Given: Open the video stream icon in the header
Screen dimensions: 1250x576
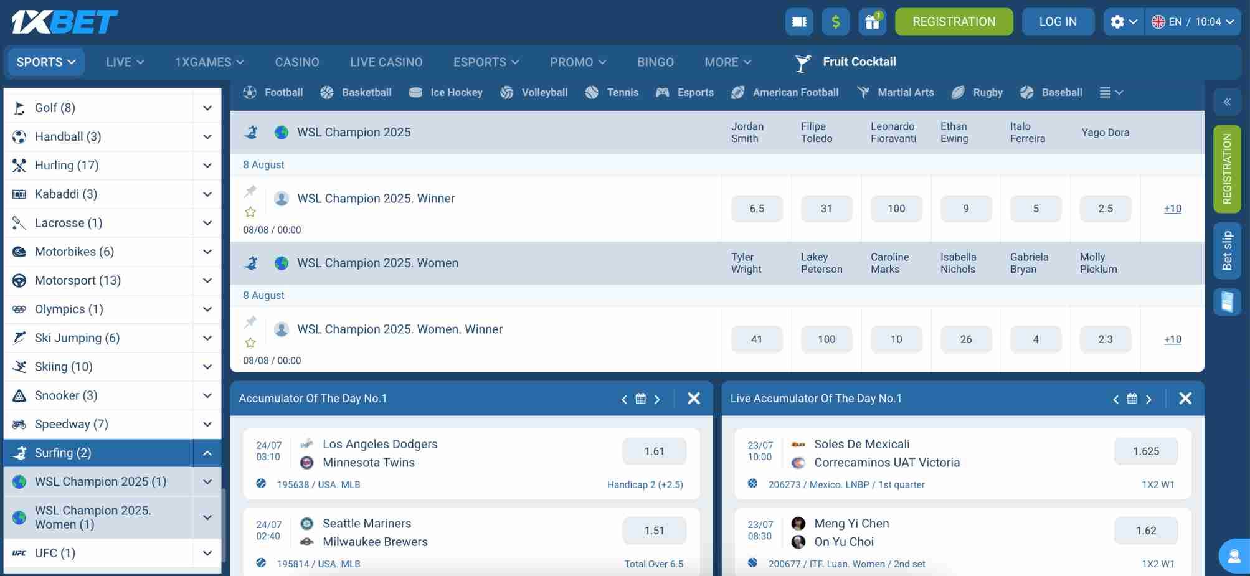Looking at the screenshot, I should tap(800, 22).
